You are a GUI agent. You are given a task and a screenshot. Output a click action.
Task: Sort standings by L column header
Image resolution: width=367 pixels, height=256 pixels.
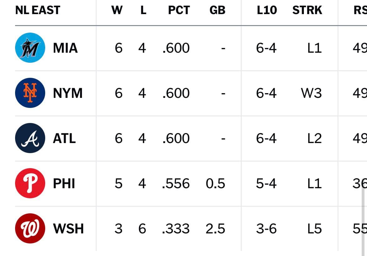(x=143, y=10)
